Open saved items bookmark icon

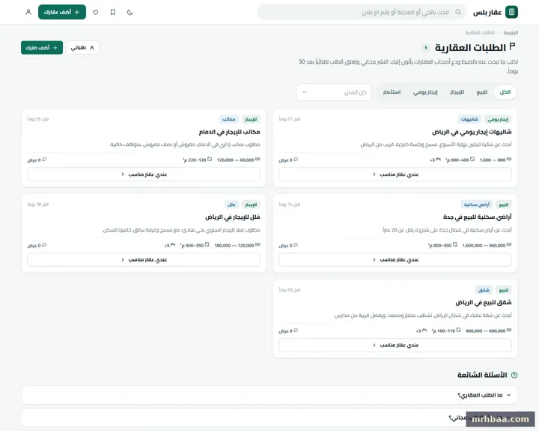click(113, 12)
